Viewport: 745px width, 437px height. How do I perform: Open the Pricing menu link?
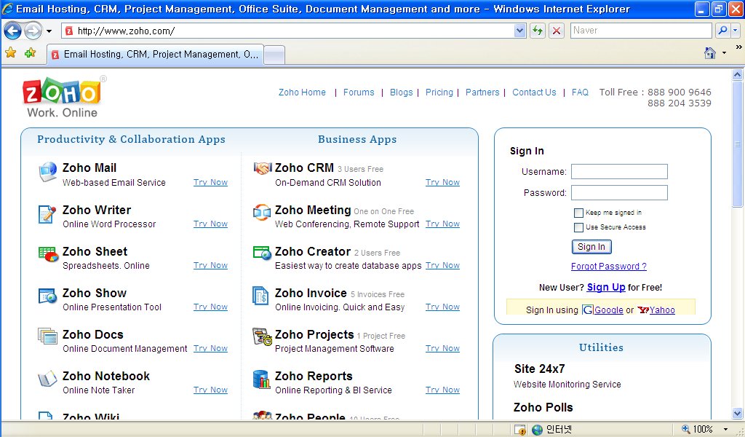pos(439,92)
